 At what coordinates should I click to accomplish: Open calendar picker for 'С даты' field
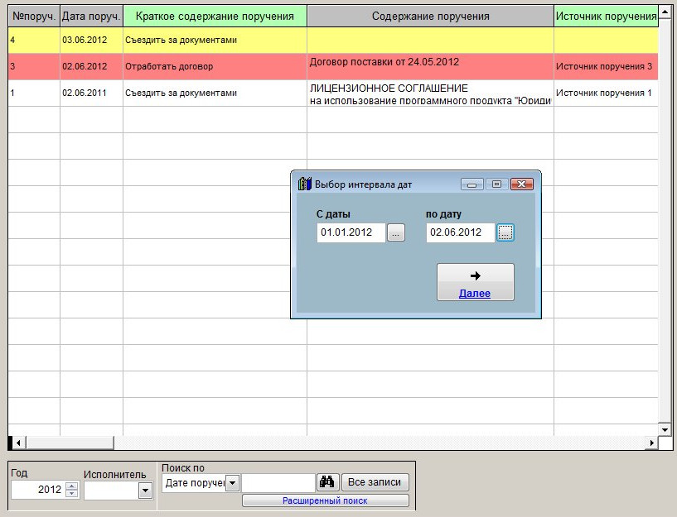point(396,233)
